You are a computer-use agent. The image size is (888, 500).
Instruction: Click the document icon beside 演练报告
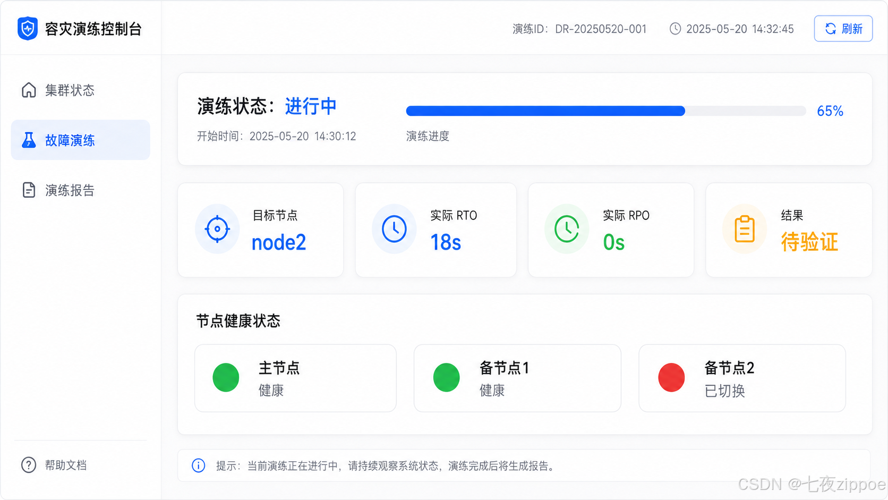[x=29, y=190]
